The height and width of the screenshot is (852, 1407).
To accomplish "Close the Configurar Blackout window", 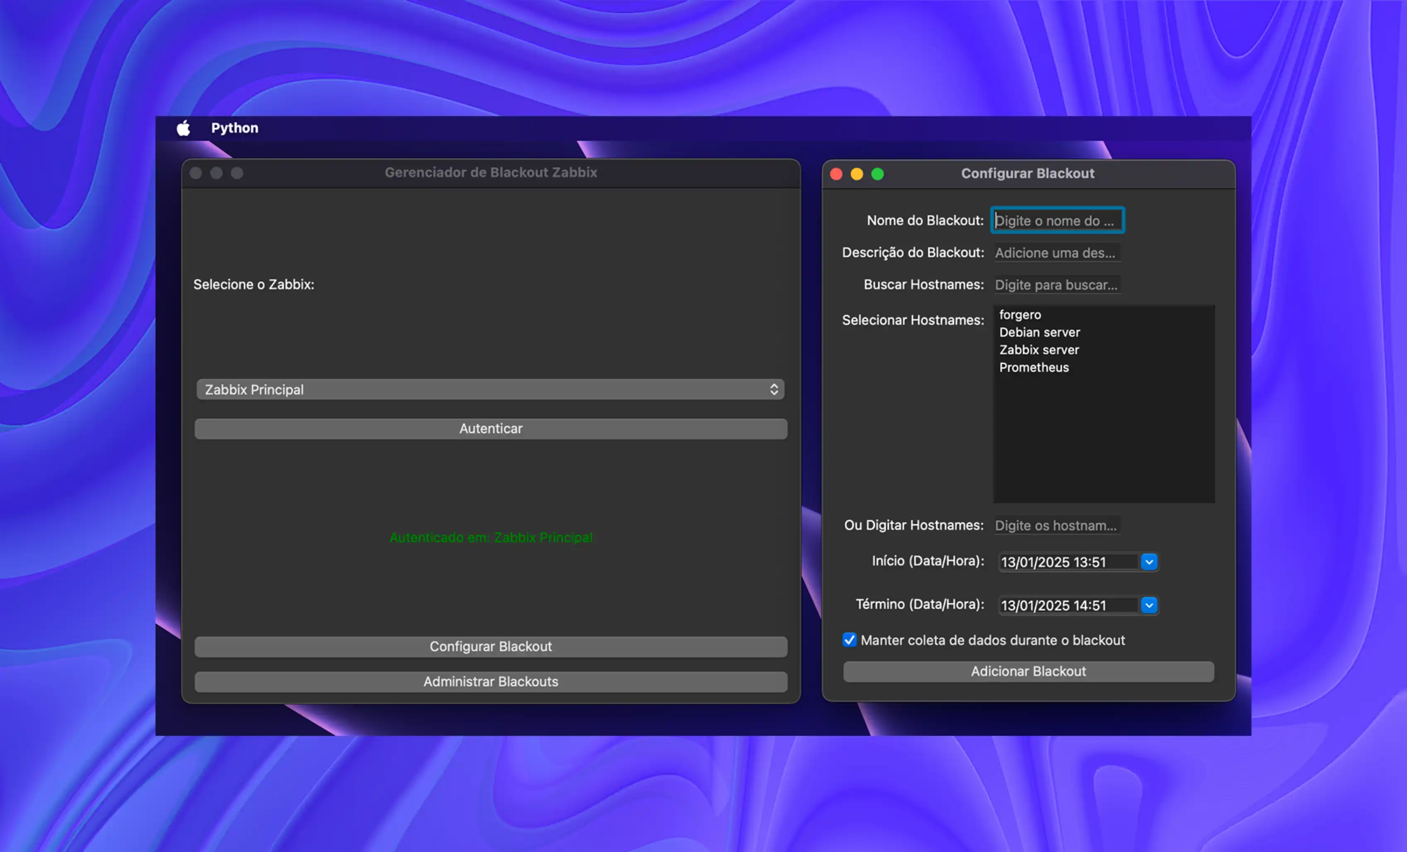I will point(836,174).
